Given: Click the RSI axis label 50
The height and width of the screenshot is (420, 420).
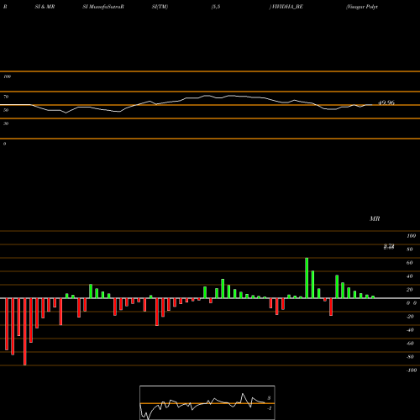Looking at the screenshot, I should [x=6, y=110].
